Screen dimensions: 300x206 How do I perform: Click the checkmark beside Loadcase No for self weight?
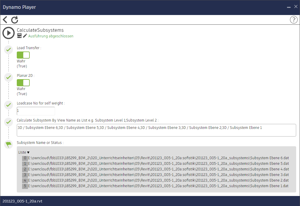9,105
